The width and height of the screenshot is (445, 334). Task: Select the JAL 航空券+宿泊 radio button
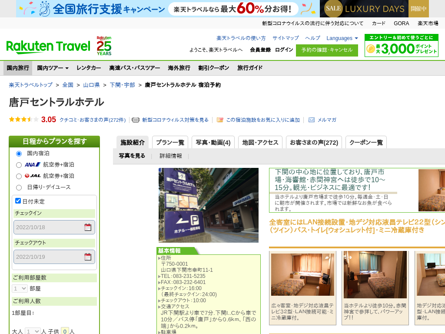19,177
